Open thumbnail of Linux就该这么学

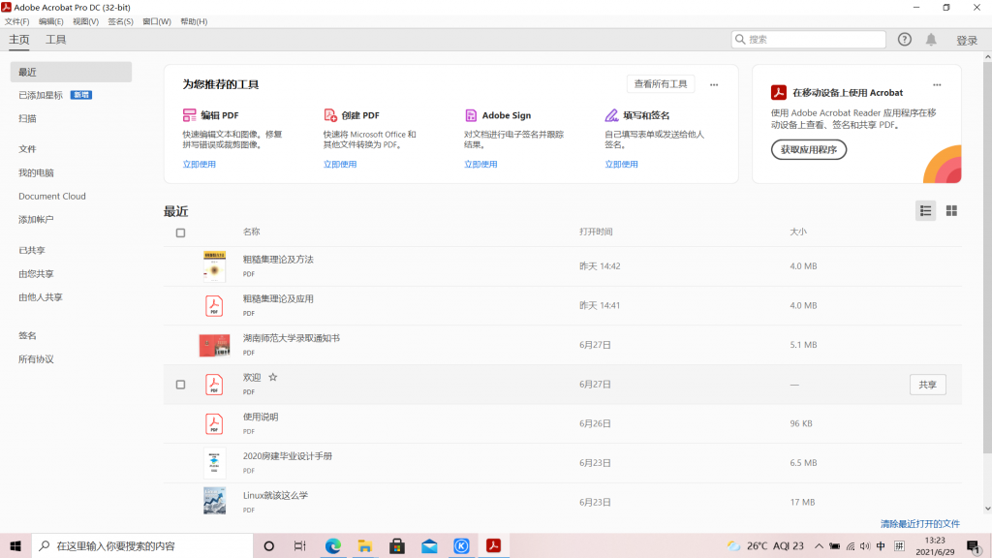pyautogui.click(x=214, y=501)
